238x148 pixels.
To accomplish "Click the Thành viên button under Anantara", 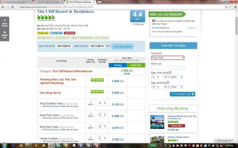I will [176, 126].
